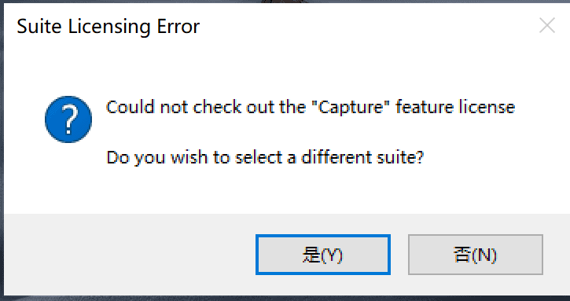The image size is (570, 301).
Task: Click the quoted word Capture in the message
Action: [351, 107]
